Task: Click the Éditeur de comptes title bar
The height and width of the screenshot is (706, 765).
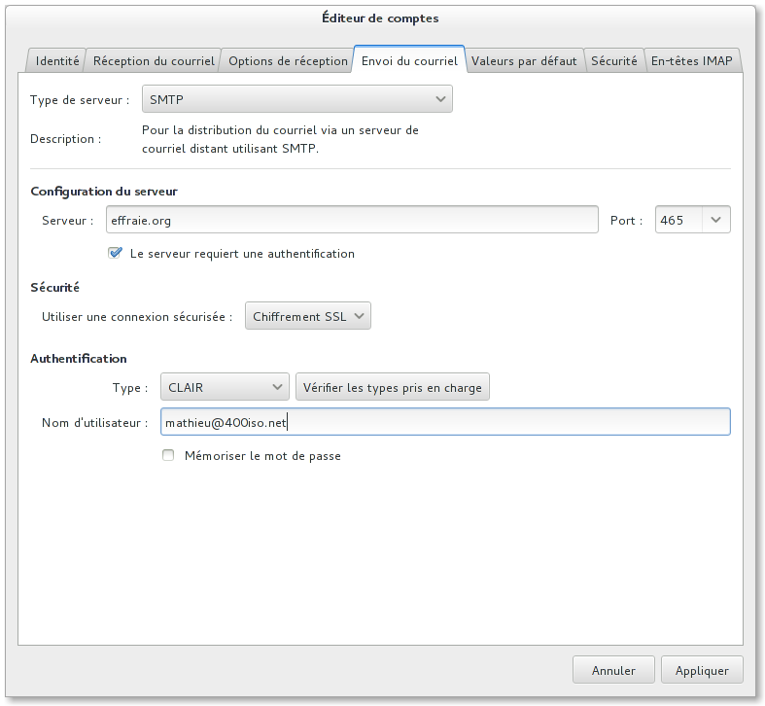Action: pos(382,18)
